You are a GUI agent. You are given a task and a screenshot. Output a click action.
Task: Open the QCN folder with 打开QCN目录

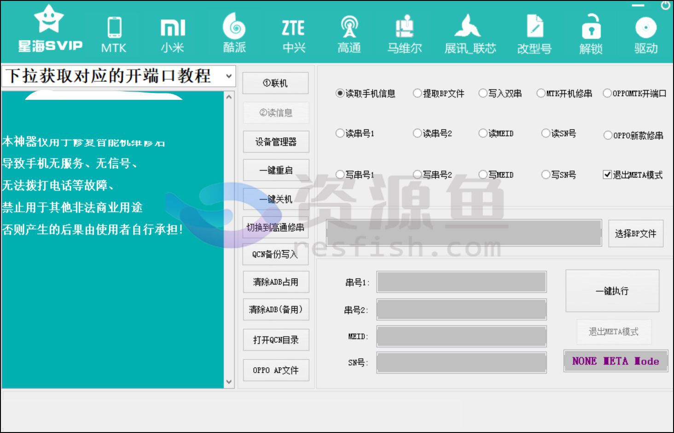click(x=276, y=340)
